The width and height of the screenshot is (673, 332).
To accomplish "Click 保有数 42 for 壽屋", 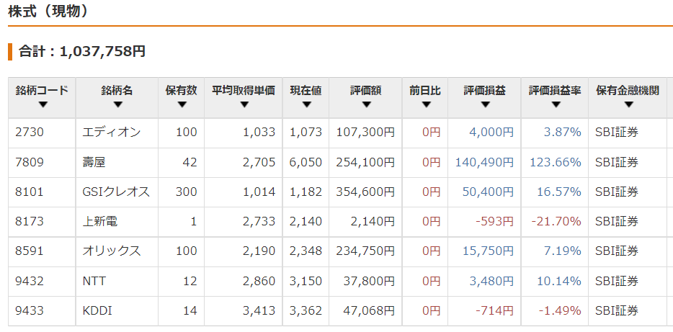I will [190, 162].
